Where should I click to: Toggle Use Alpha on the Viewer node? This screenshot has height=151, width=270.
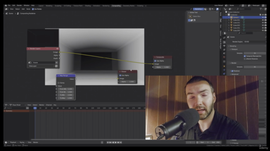pyautogui.click(x=120, y=75)
